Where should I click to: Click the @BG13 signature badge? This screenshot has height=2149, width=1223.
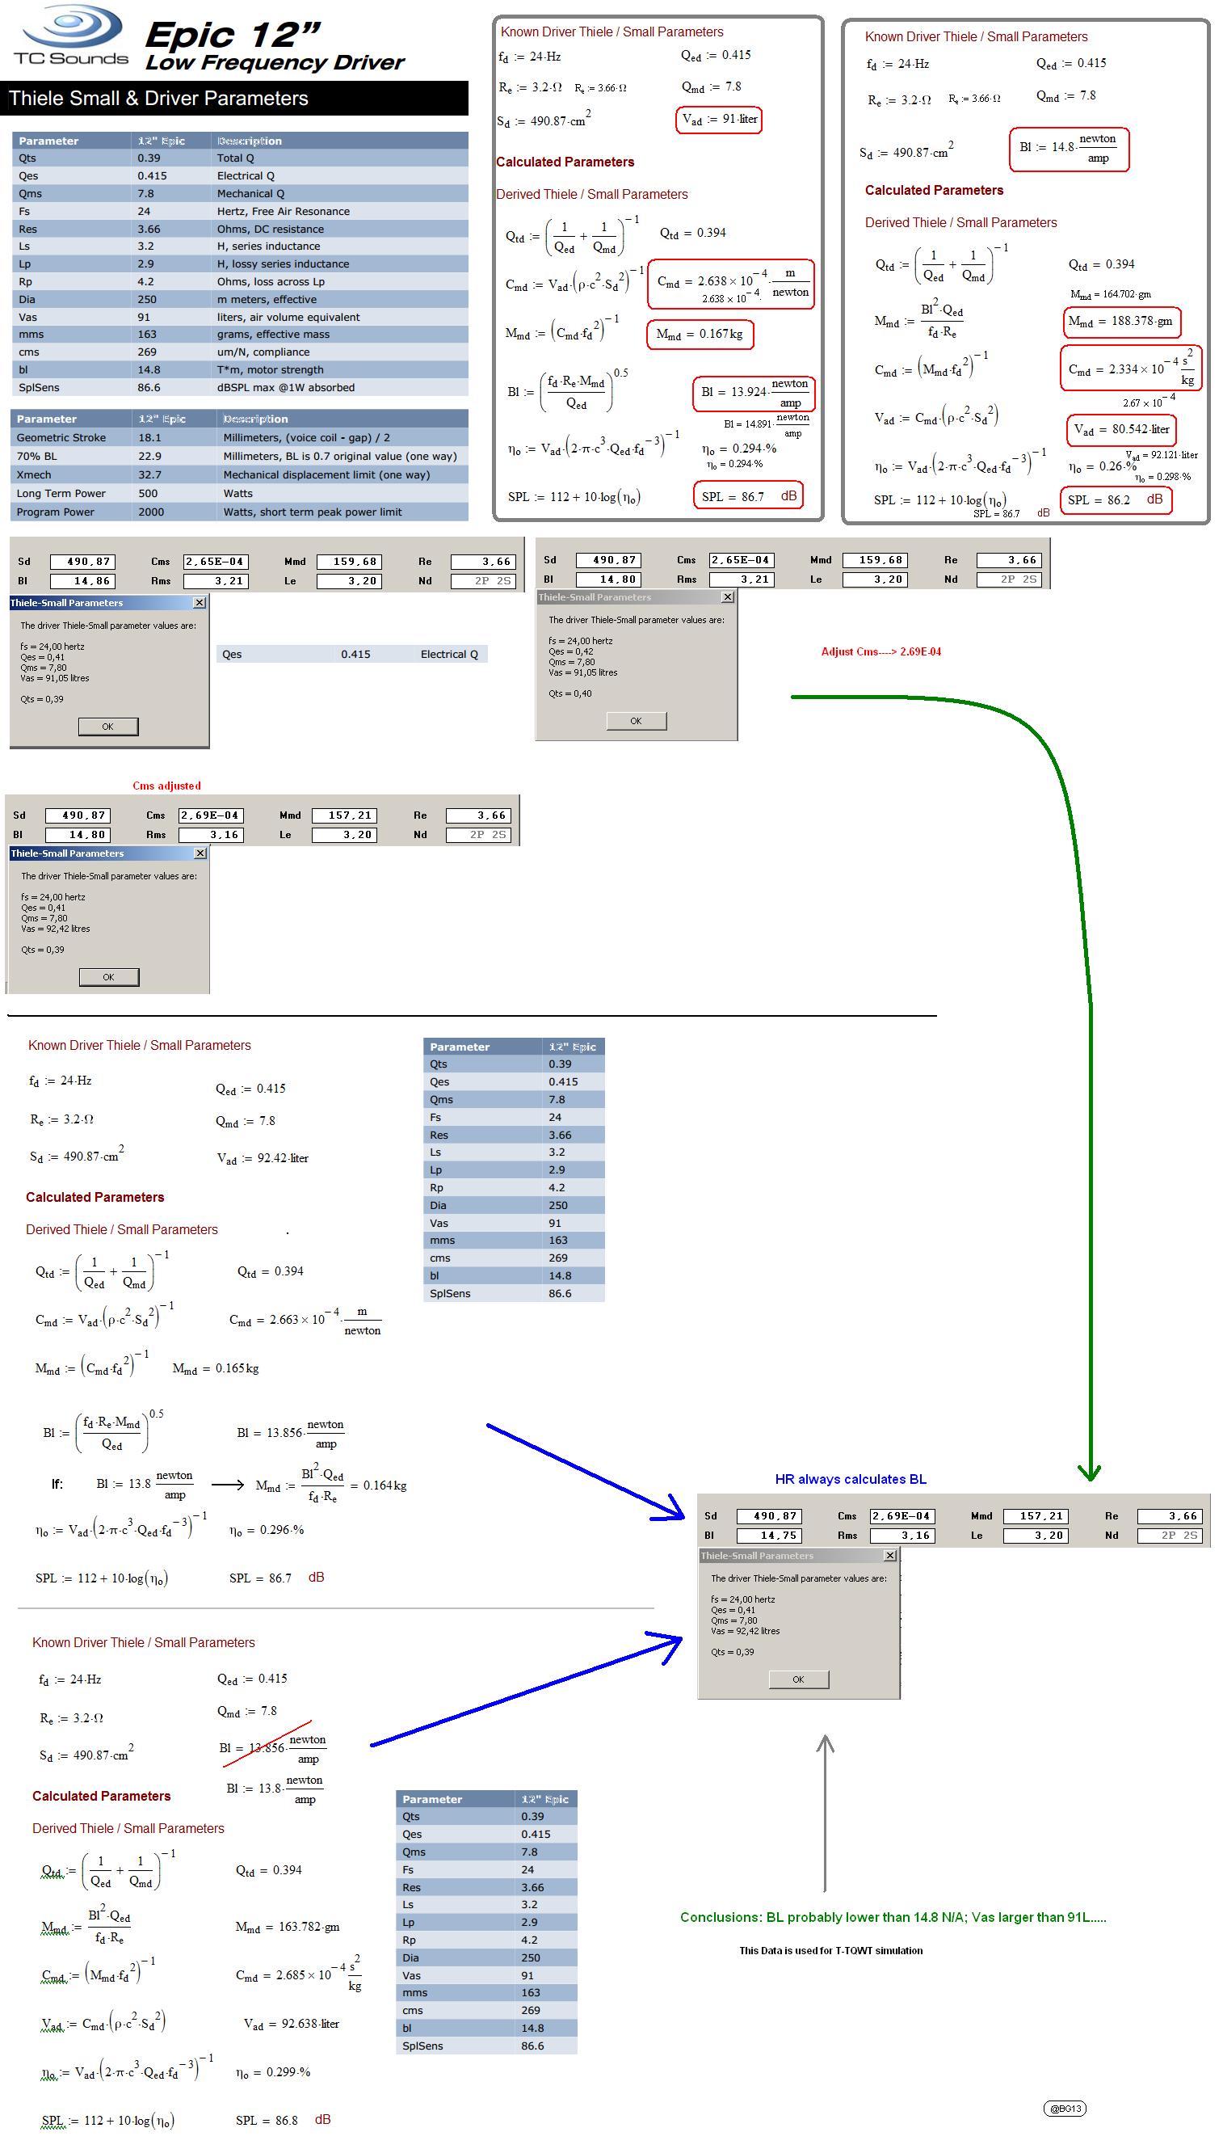coord(1065,2108)
